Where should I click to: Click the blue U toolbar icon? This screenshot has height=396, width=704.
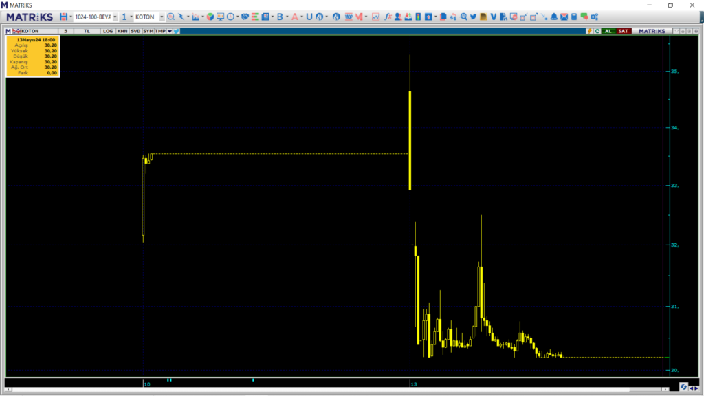click(x=309, y=16)
